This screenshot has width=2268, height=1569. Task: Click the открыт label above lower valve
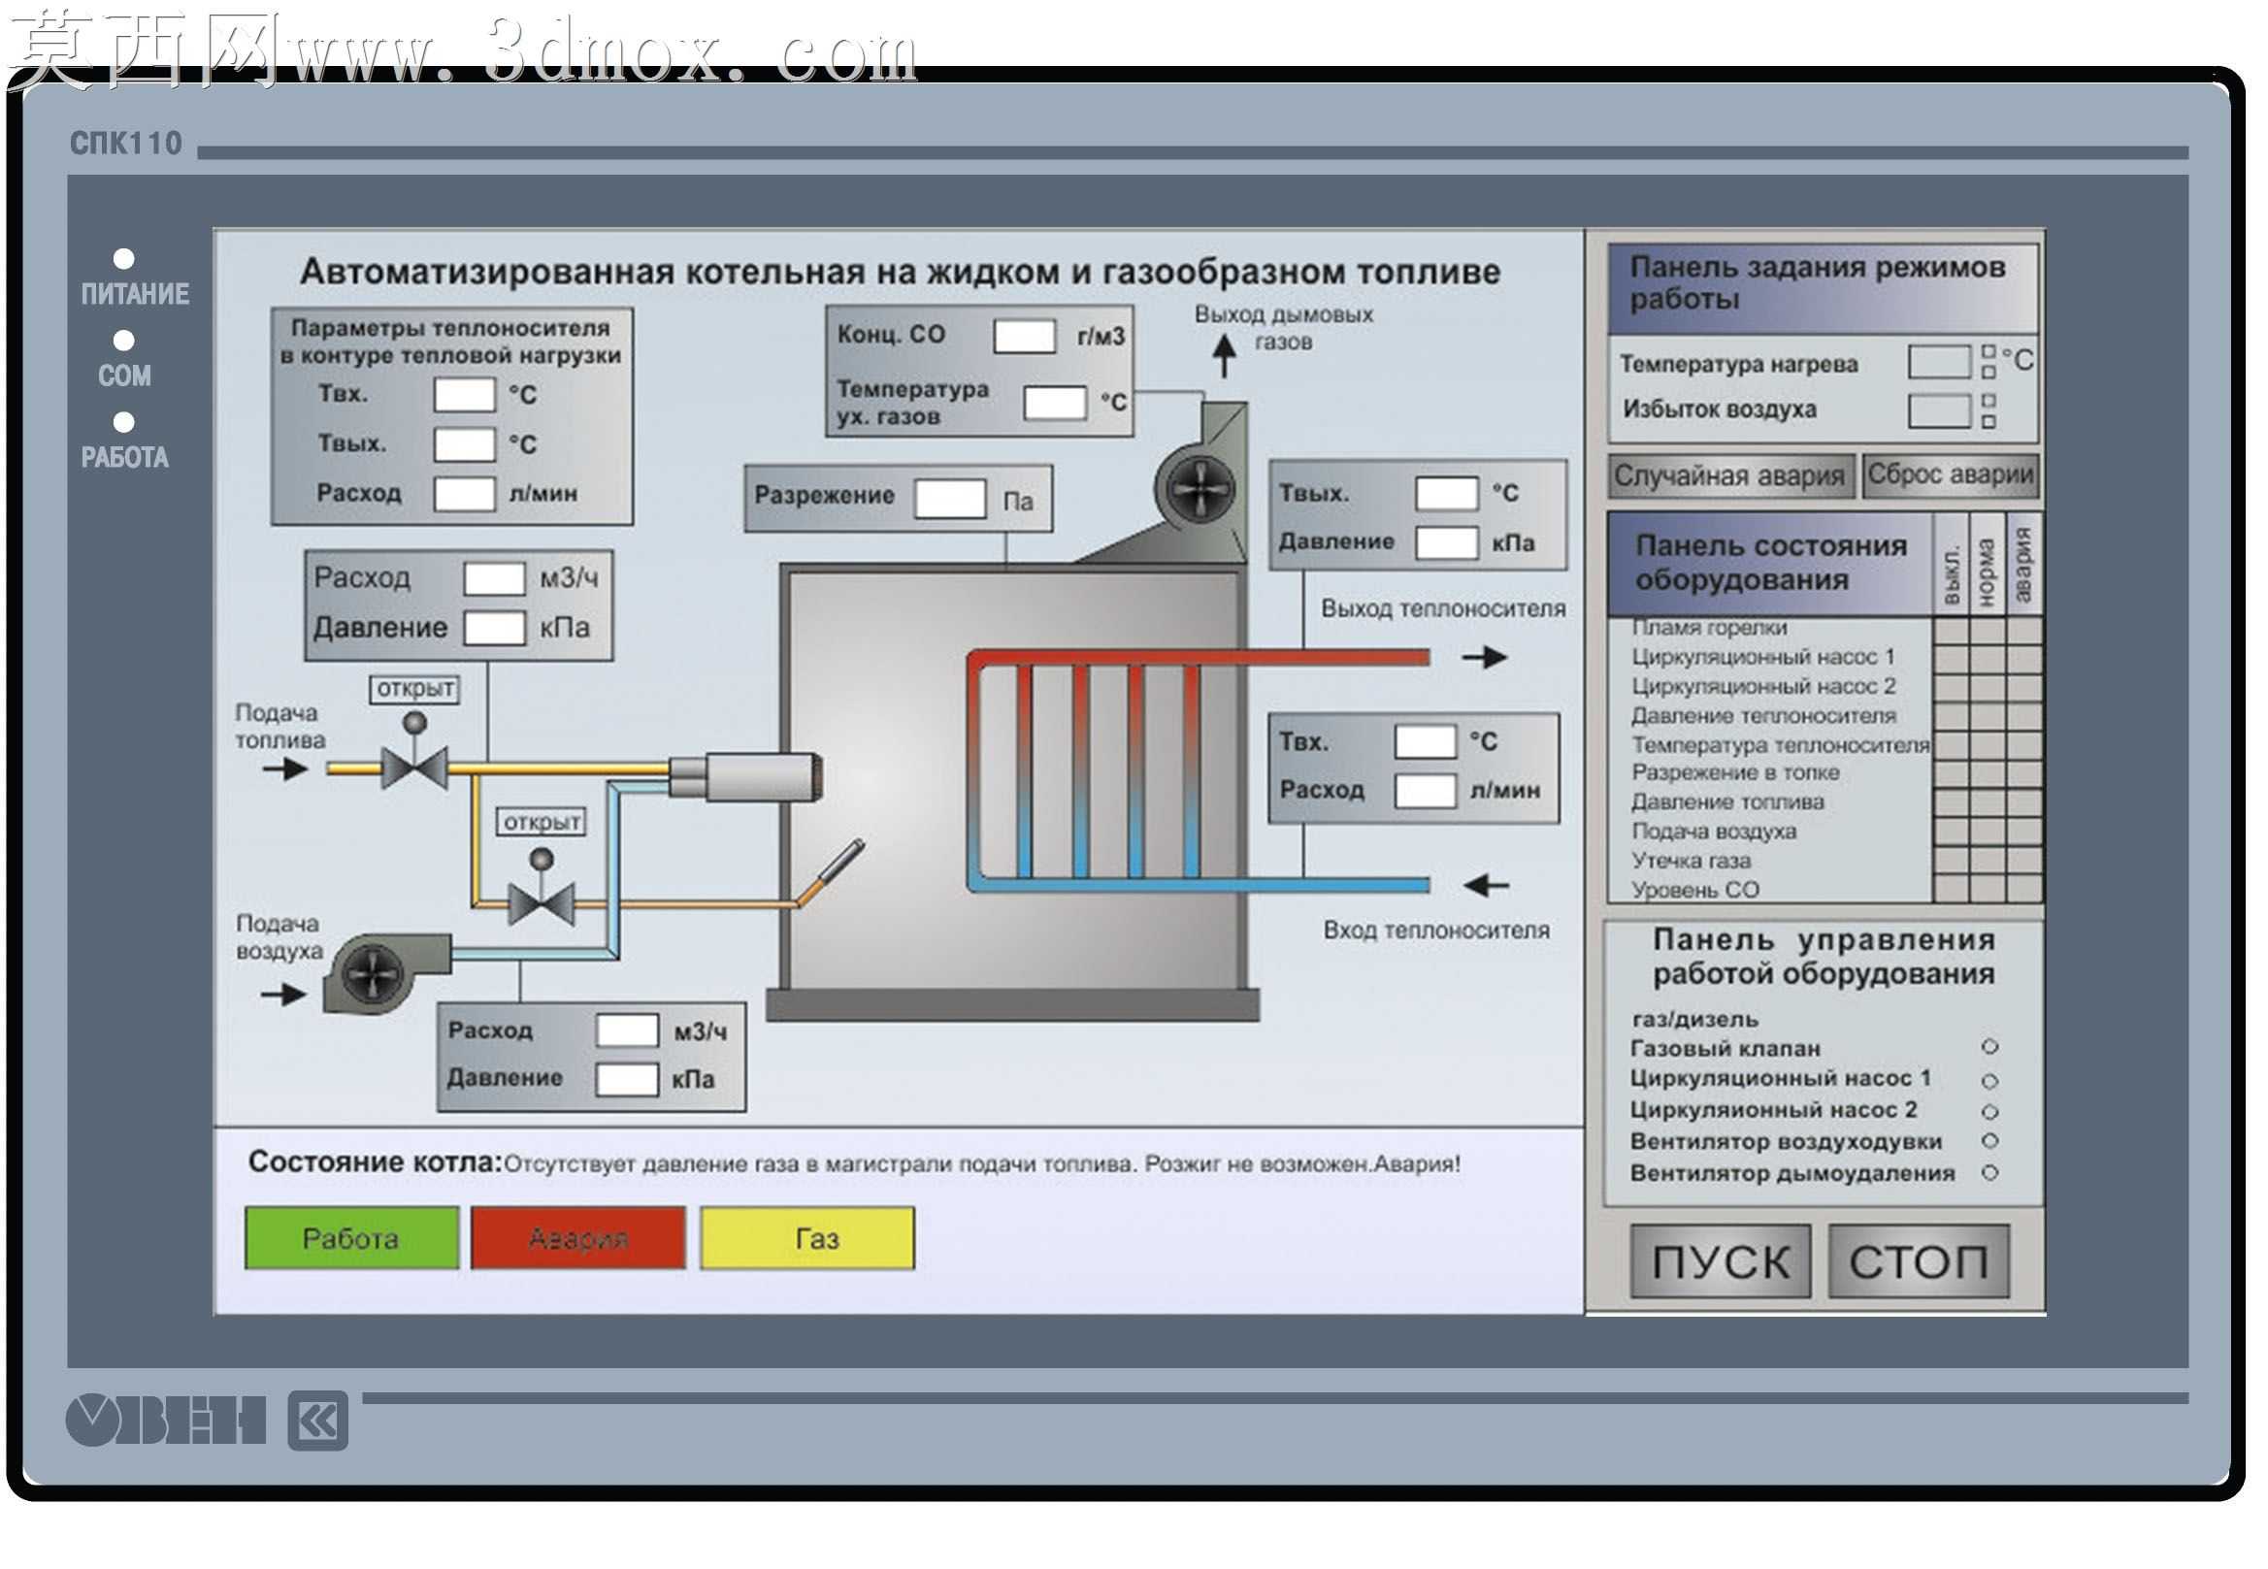click(x=541, y=821)
